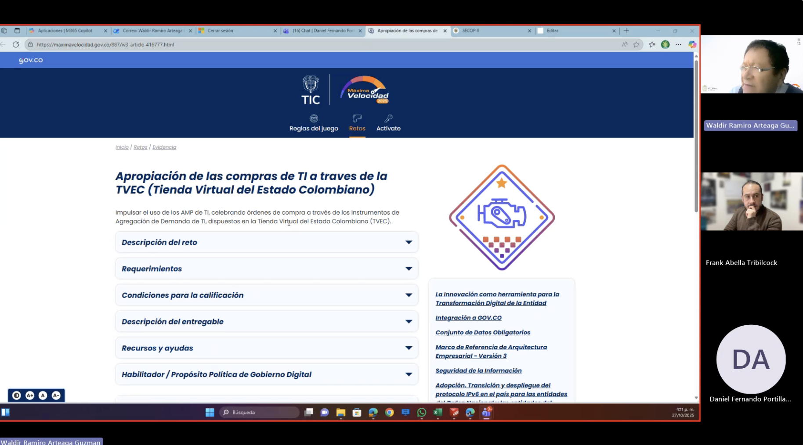Click the Reglas del juego globe icon
803x445 pixels.
314,118
